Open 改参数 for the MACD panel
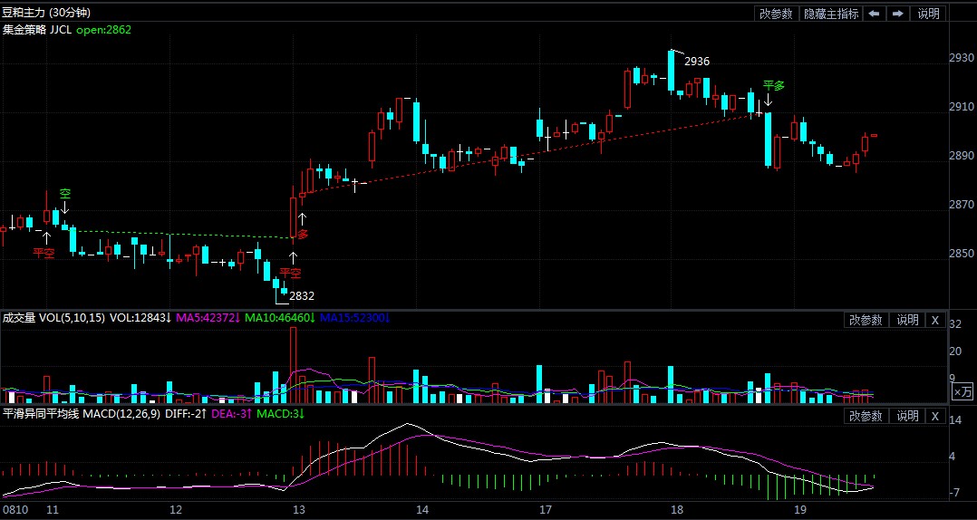This screenshot has height=520, width=977. tap(866, 416)
